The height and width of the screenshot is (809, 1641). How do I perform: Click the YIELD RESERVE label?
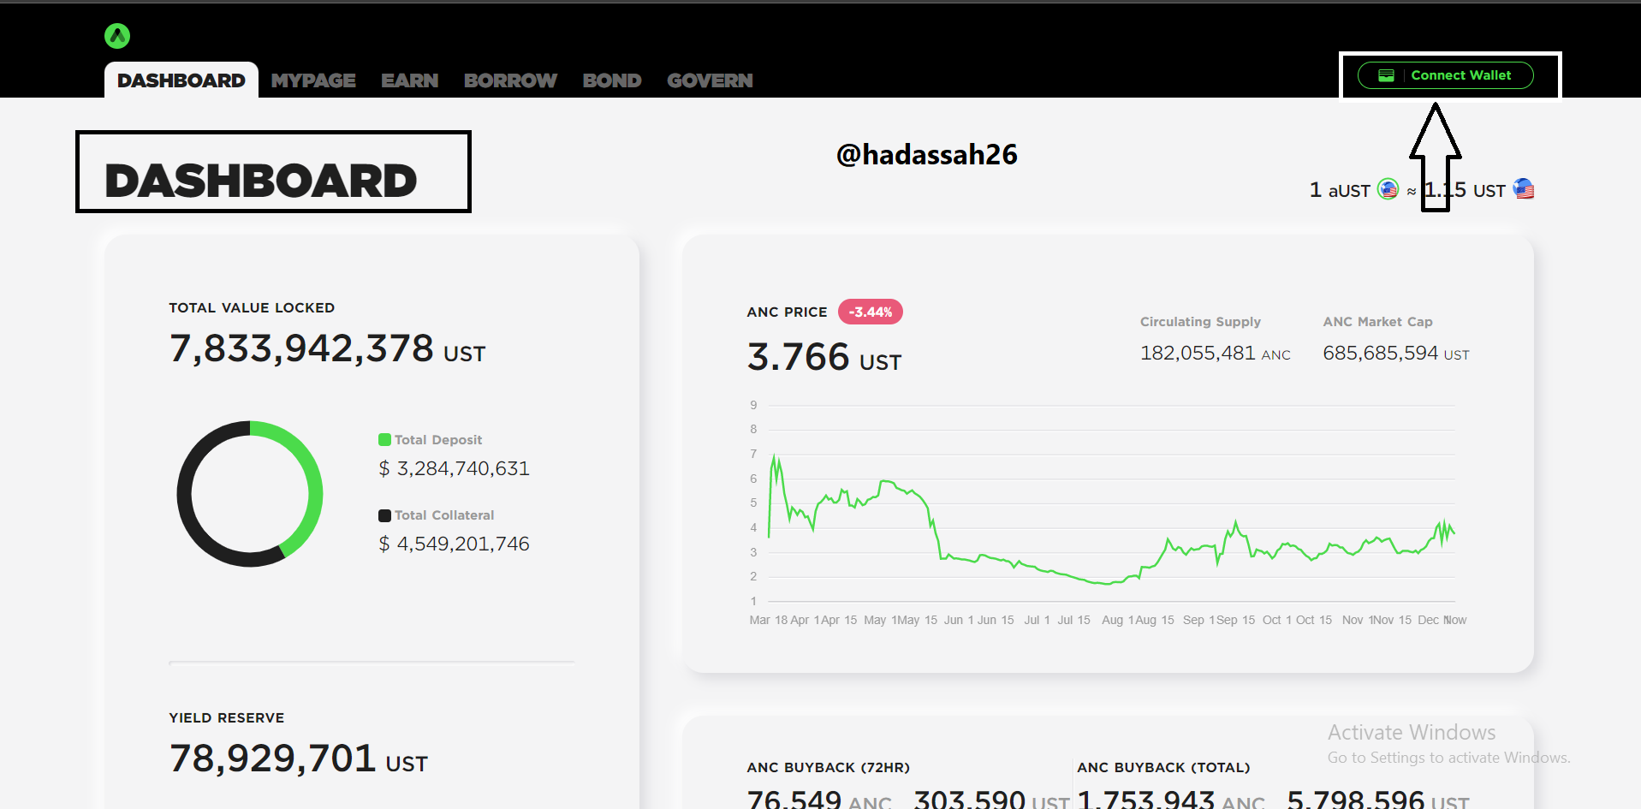[227, 718]
